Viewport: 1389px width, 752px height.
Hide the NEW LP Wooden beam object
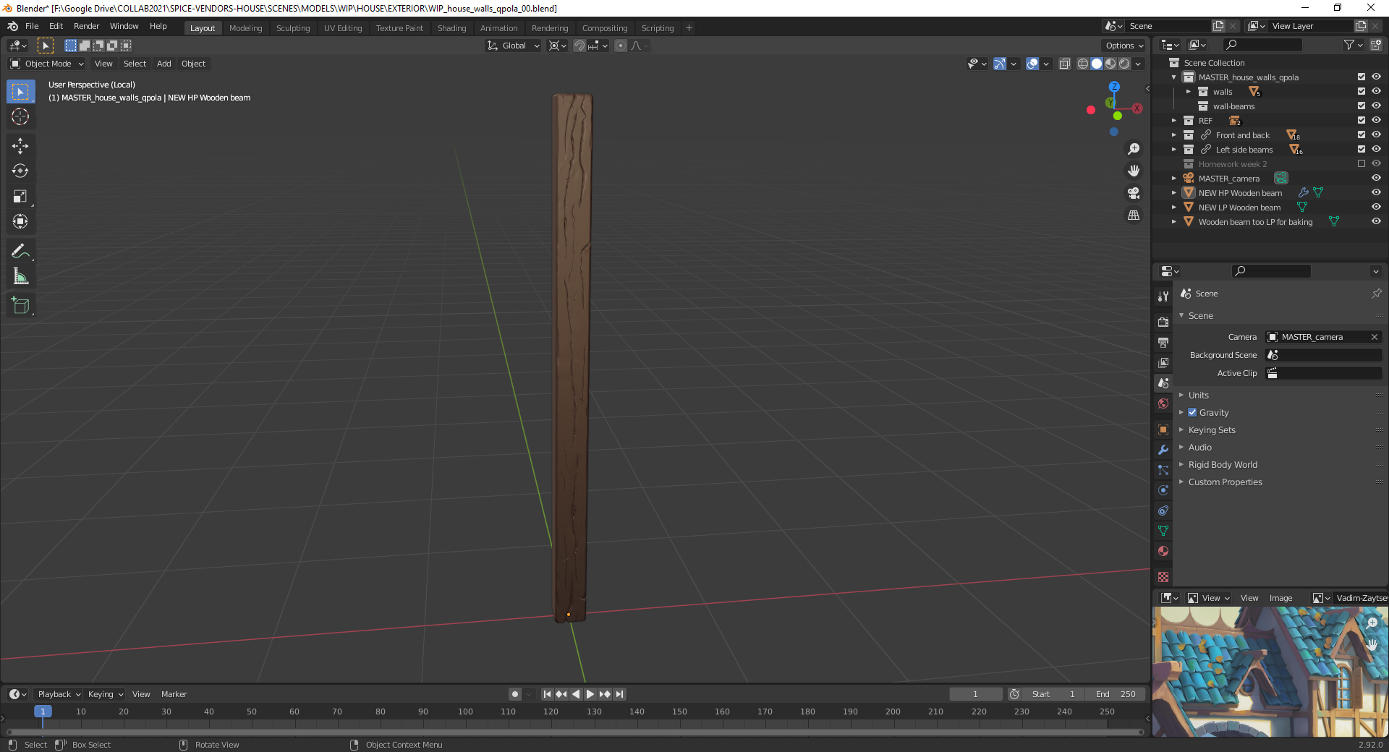click(1376, 208)
